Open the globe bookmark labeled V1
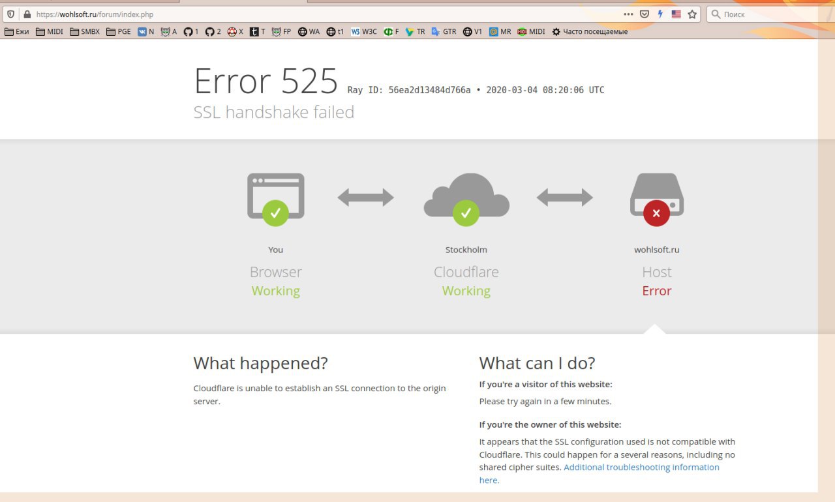 click(x=473, y=31)
